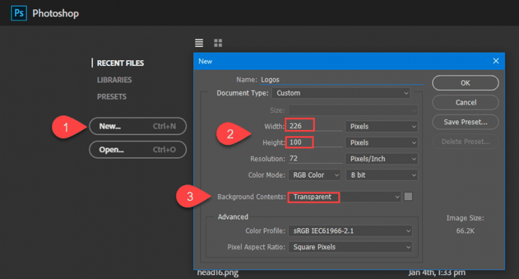Expand the 8 bit depth dropdown

(x=381, y=175)
